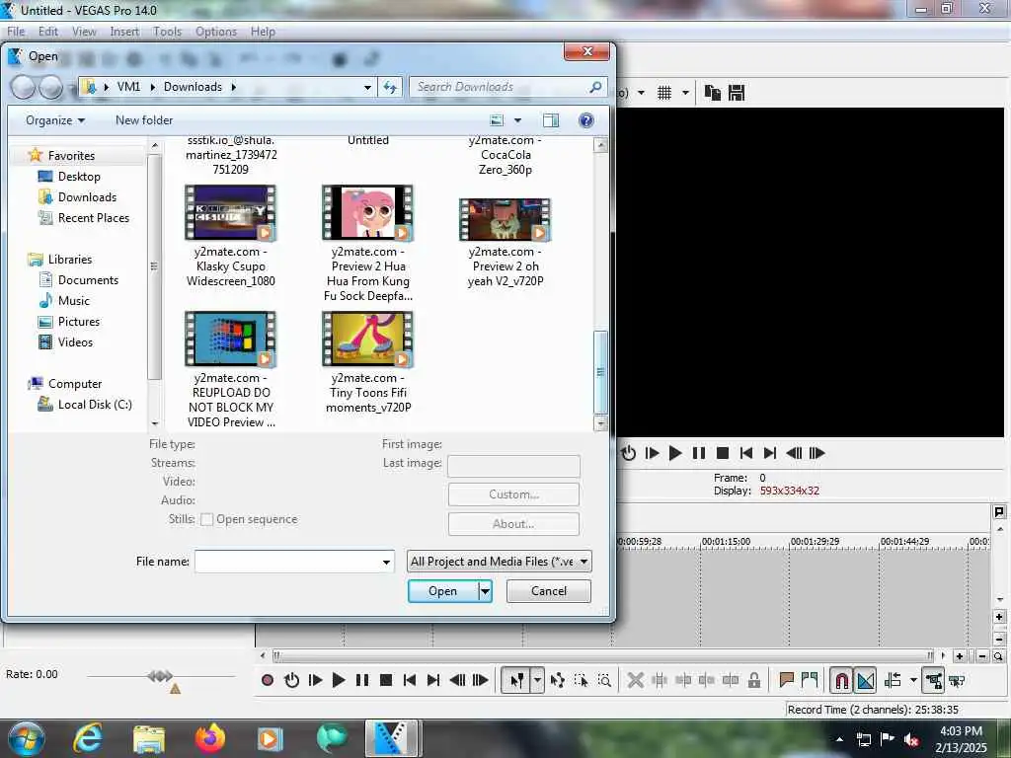This screenshot has height=758, width=1011.
Task: Open the File name combo dropdown
Action: pyautogui.click(x=386, y=562)
